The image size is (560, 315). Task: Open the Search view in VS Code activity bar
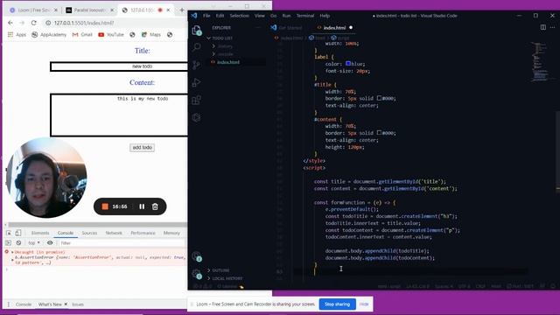click(x=196, y=47)
